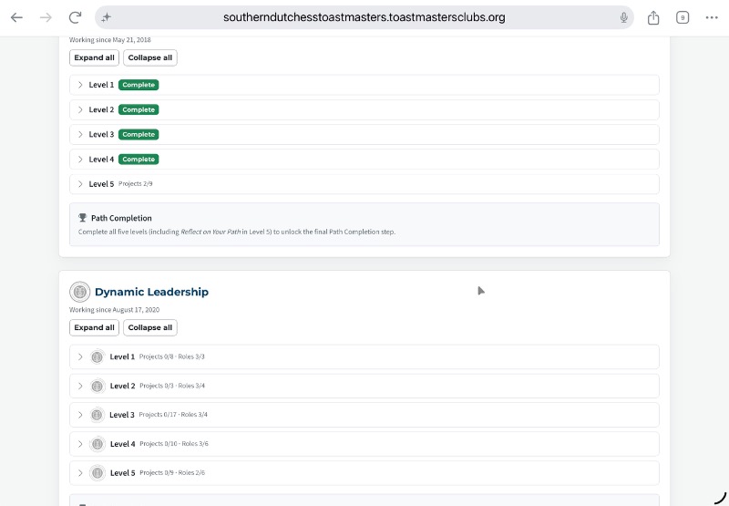Reload the page with the refresh icon
Image resolution: width=729 pixels, height=506 pixels.
coord(75,17)
